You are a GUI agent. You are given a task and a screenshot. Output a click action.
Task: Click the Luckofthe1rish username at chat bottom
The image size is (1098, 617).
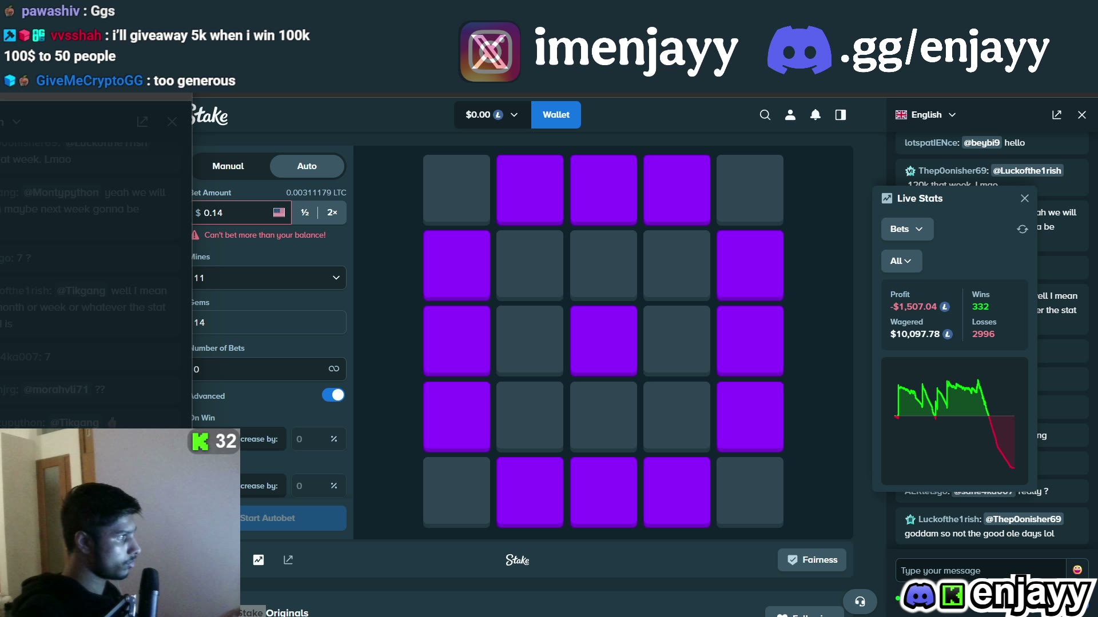click(950, 519)
